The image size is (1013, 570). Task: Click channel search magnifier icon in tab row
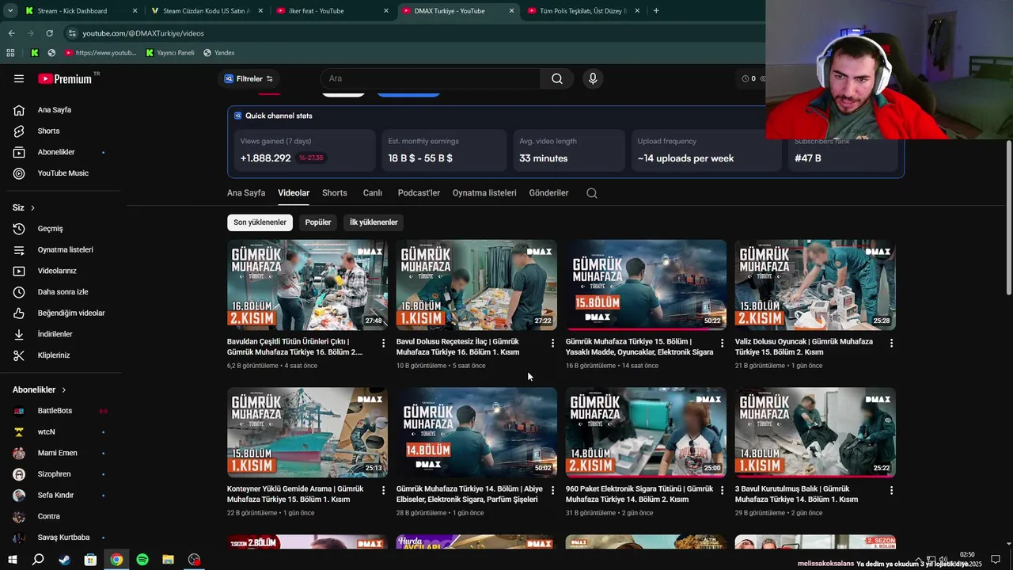click(592, 193)
